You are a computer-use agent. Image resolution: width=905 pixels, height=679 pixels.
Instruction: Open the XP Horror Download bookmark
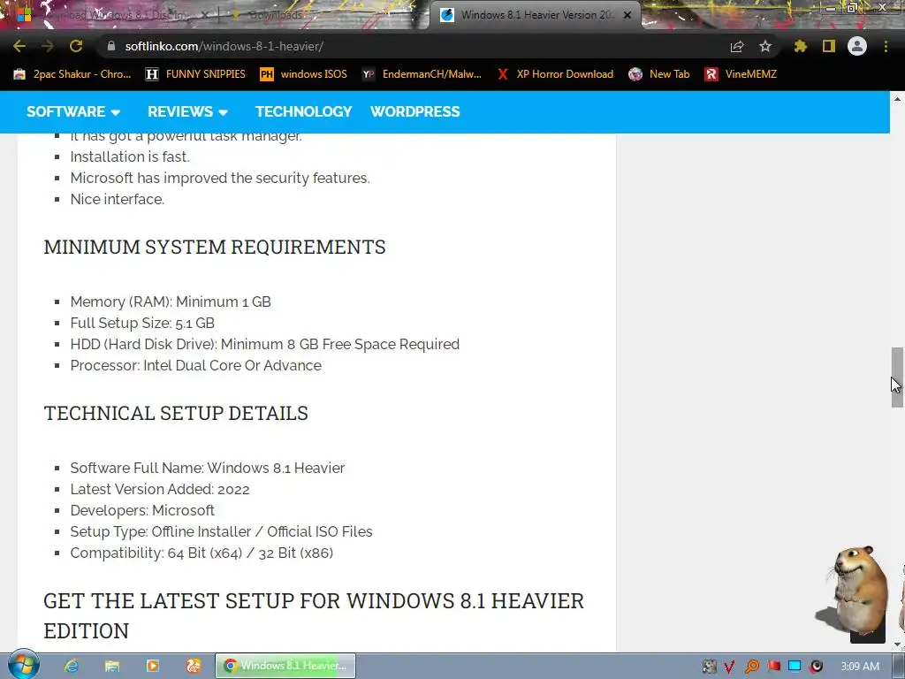coord(556,74)
